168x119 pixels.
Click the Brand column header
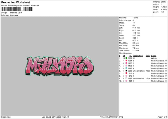pyautogui.click(x=154, y=56)
